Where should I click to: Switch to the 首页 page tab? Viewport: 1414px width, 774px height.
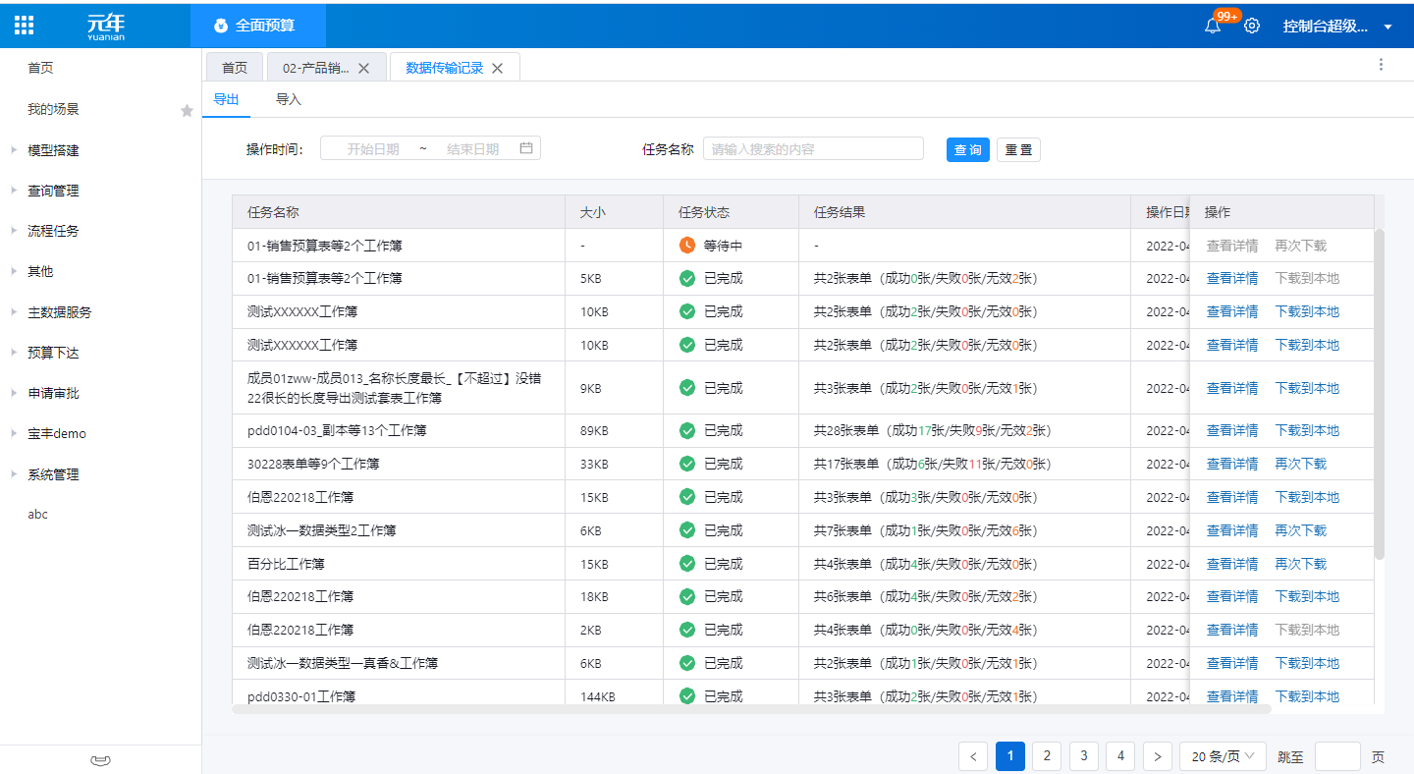tap(234, 68)
